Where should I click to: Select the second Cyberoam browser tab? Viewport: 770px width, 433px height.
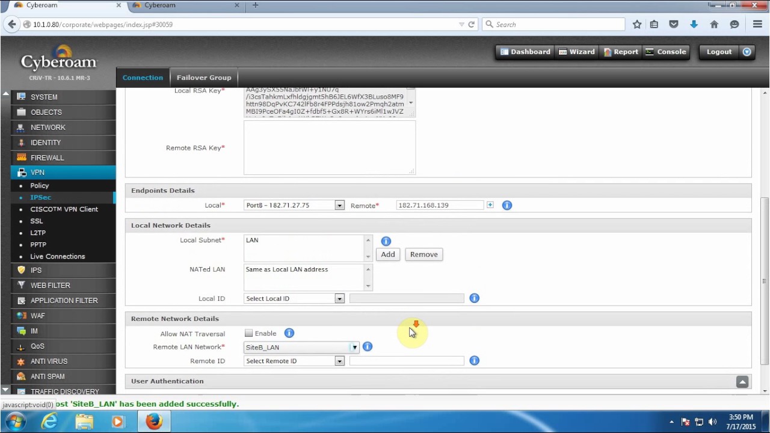[x=184, y=5]
